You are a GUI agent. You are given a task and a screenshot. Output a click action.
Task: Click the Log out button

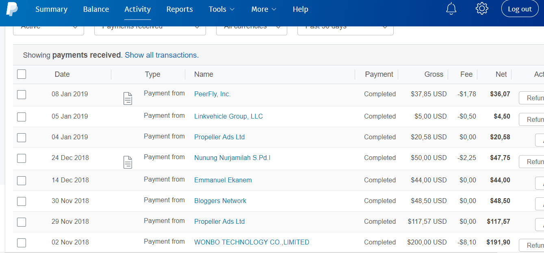pos(520,9)
